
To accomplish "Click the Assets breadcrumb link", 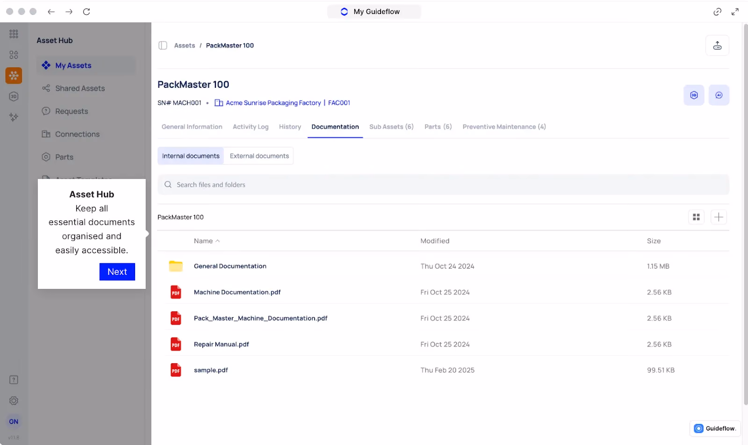I will click(x=185, y=45).
